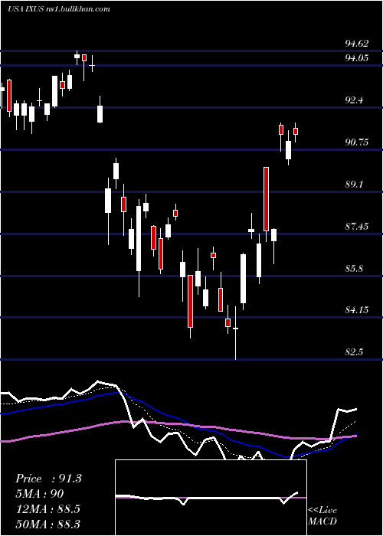Screen dimensions: 383x536
Task: Click the 5MA : 90 readout
Action: pos(39,494)
